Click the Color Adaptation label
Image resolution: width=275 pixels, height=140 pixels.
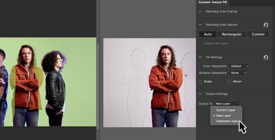[215, 66]
